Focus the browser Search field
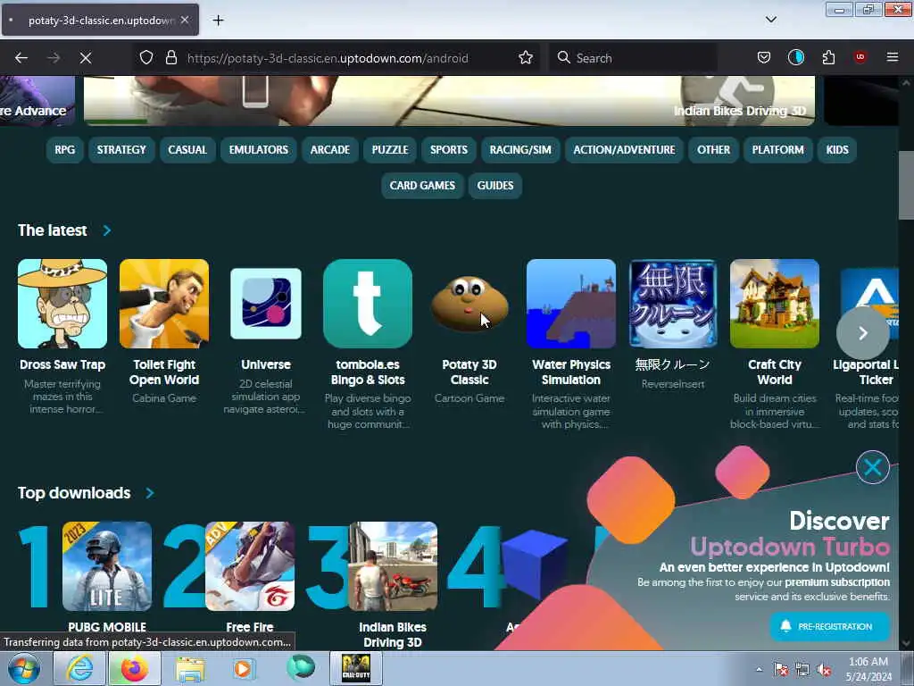914x686 pixels. 633,58
